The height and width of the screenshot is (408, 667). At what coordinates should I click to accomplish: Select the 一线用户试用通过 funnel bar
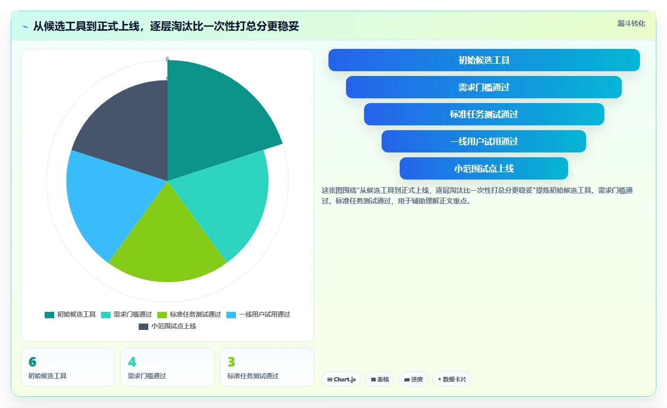pyautogui.click(x=484, y=141)
